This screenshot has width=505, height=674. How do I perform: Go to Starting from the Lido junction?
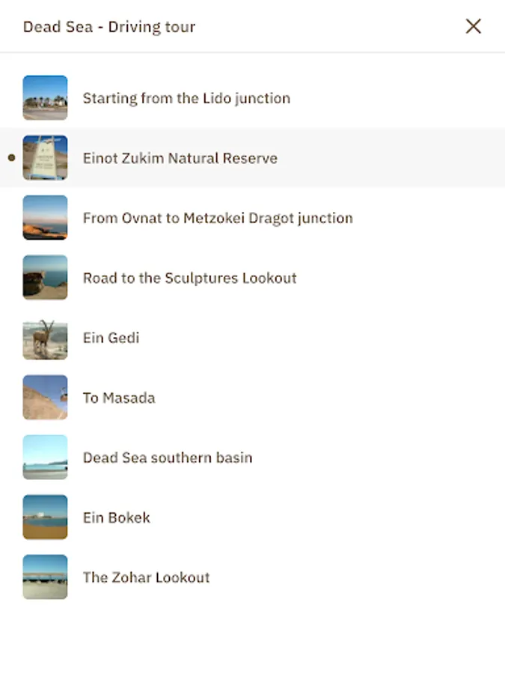[x=253, y=98]
